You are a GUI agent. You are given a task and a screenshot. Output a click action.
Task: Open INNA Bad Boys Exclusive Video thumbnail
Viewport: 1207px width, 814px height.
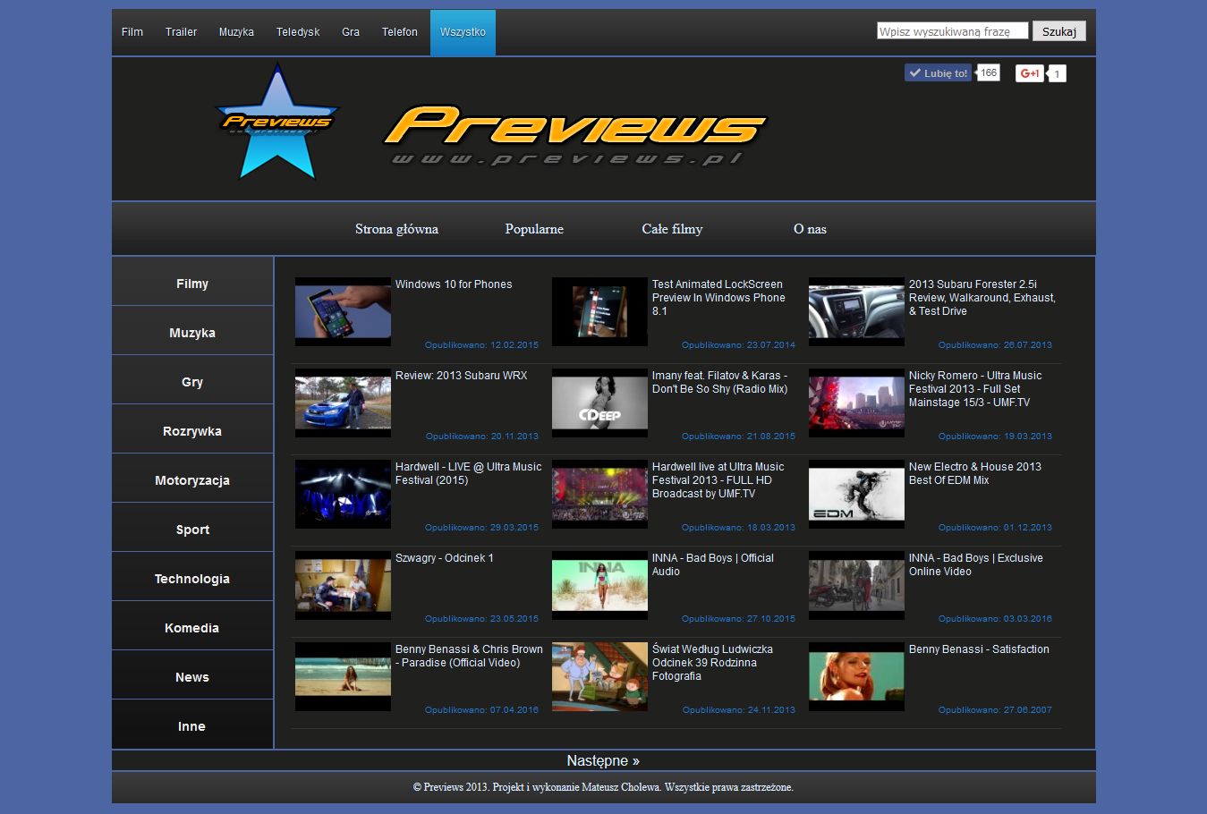tap(856, 585)
